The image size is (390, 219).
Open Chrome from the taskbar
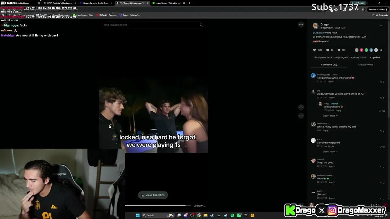199,215
